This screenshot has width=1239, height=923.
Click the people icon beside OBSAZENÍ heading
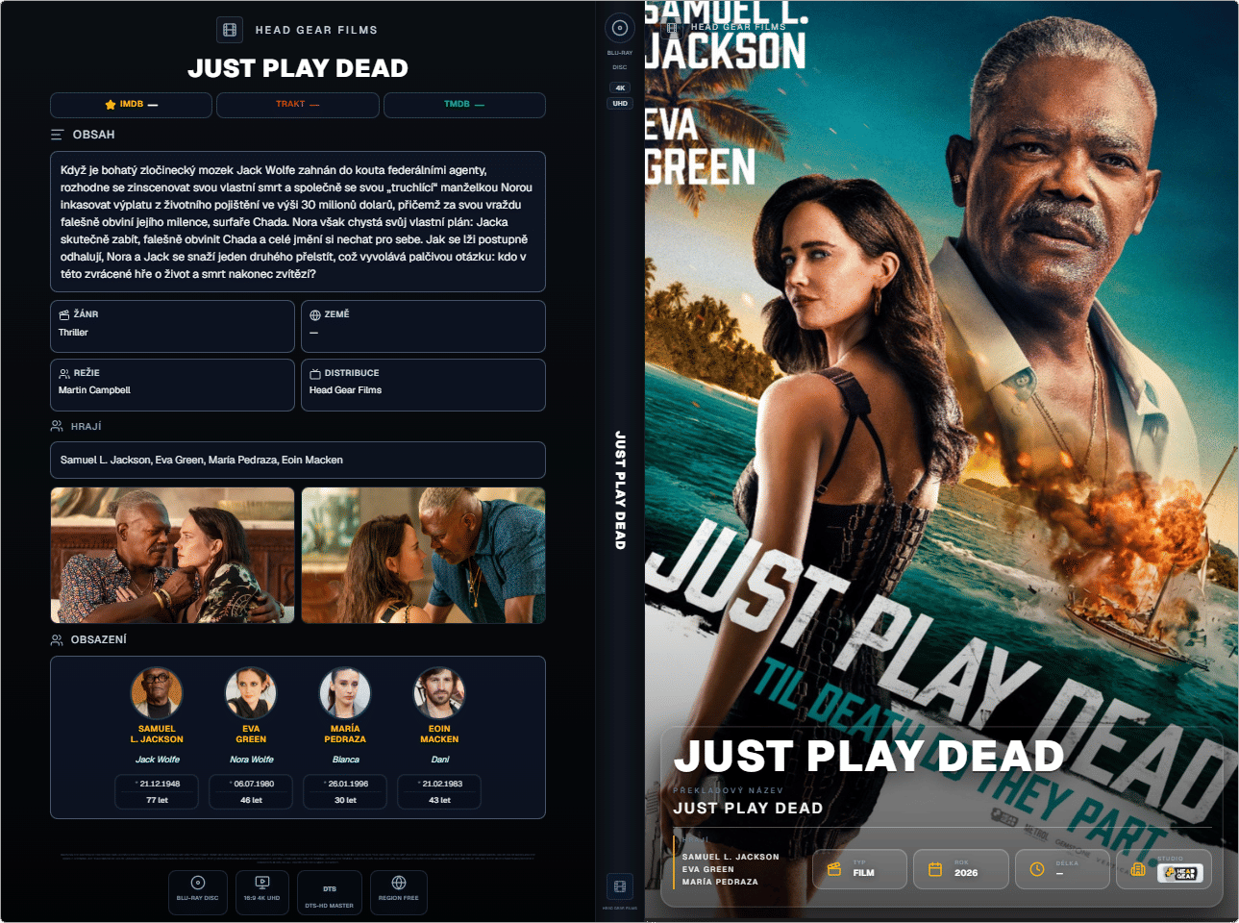(57, 639)
